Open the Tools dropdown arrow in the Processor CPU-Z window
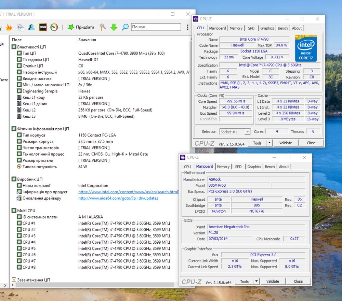 pos(269,143)
